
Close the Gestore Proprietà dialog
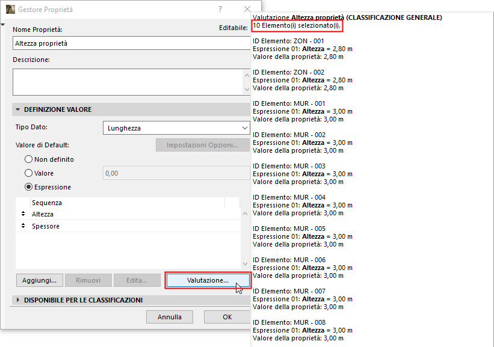coord(247,9)
